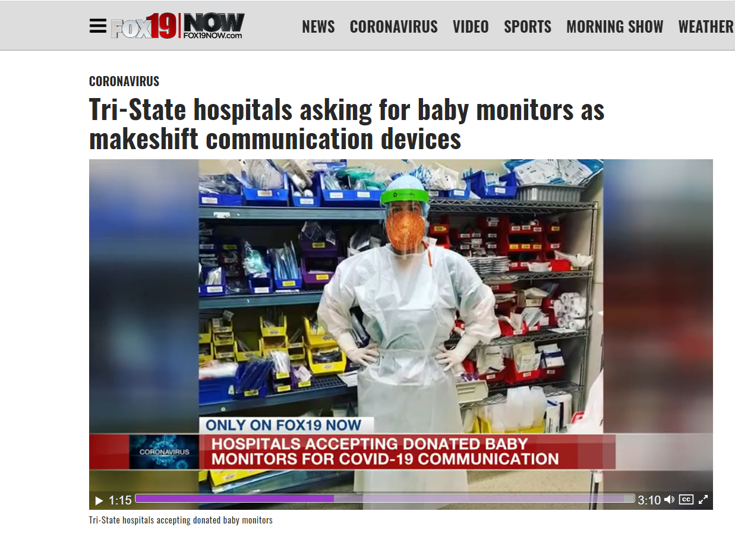Image resolution: width=735 pixels, height=533 pixels.
Task: Click the 3:10 total duration display
Action: [x=649, y=500]
